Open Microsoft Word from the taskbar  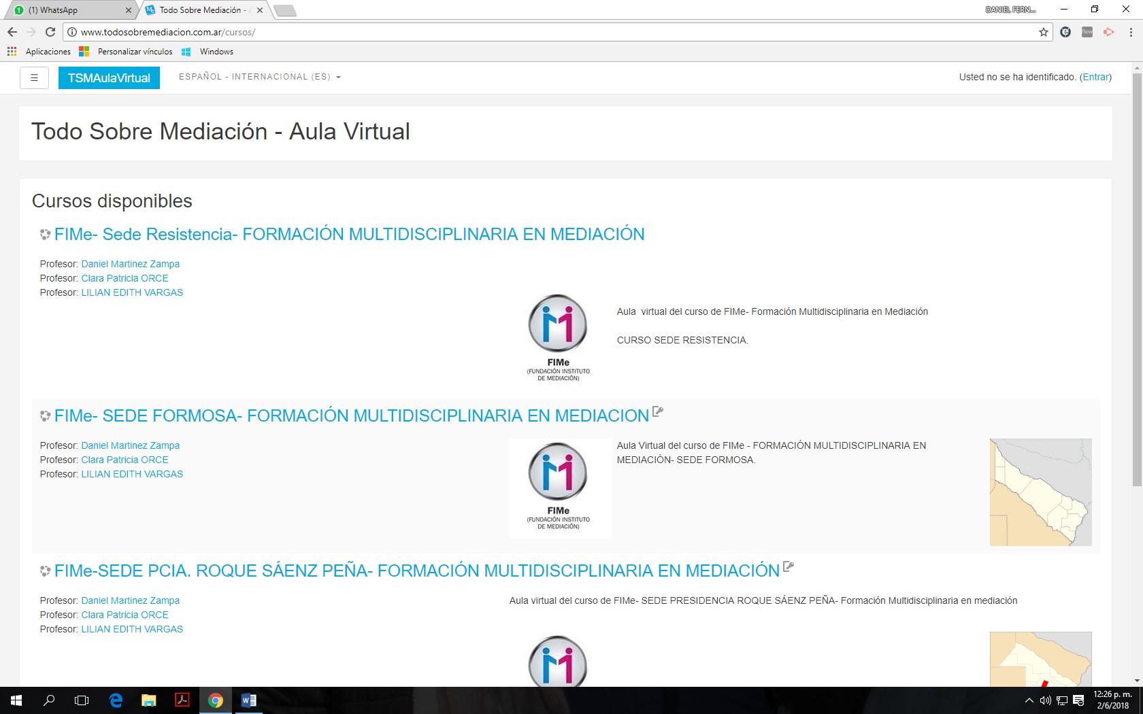248,700
